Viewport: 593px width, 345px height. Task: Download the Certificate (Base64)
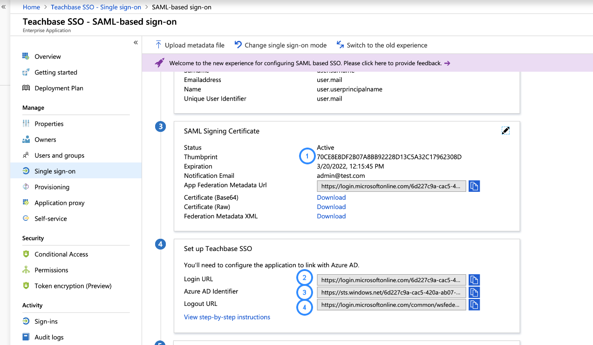(x=331, y=197)
